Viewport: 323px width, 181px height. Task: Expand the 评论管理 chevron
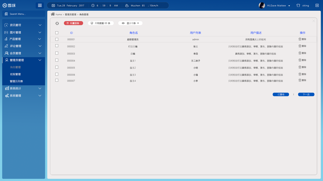tap(40, 46)
